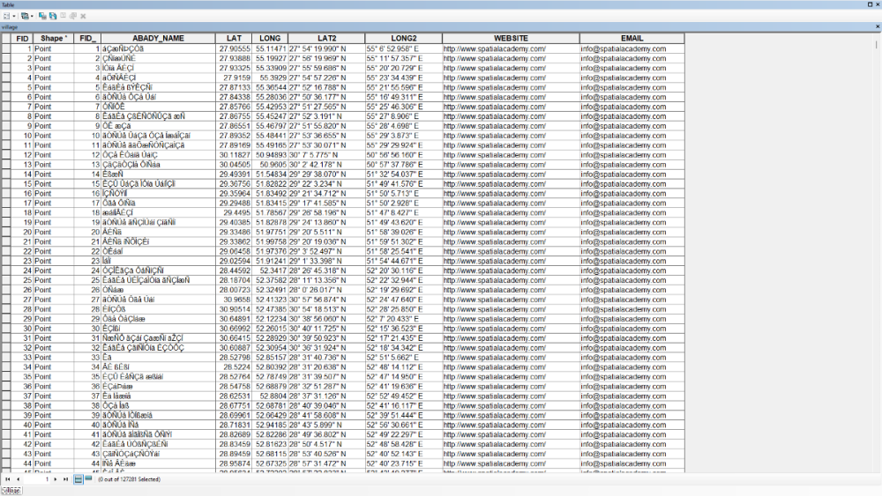Click LAT value 28.44592
This screenshot has height=496, width=882.
point(234,270)
